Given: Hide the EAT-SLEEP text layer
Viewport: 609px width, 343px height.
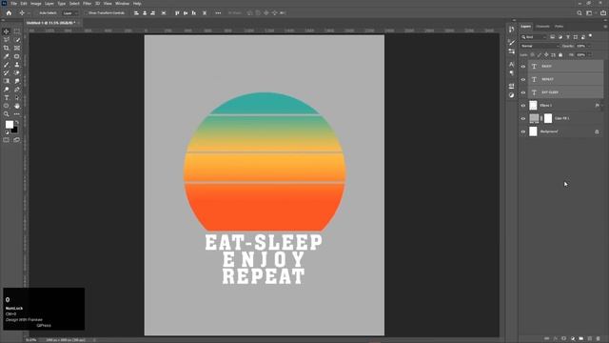Looking at the screenshot, I should [x=522, y=92].
